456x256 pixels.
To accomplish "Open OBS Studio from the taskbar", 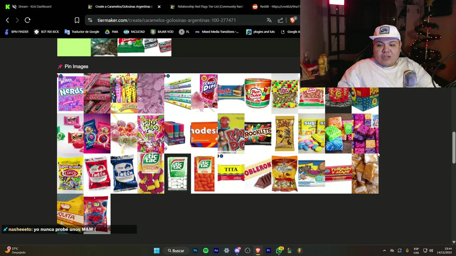I will point(248,251).
